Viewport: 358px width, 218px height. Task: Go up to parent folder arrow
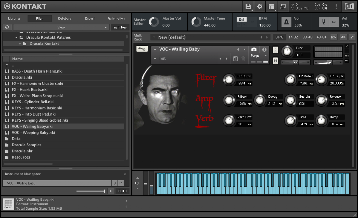pyautogui.click(x=7, y=65)
